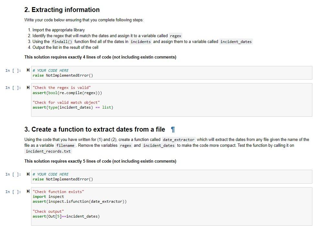Select the heading "2. Extracting information"
Image resolution: width=313 pixels, height=226 pixels.
[x=62, y=10]
